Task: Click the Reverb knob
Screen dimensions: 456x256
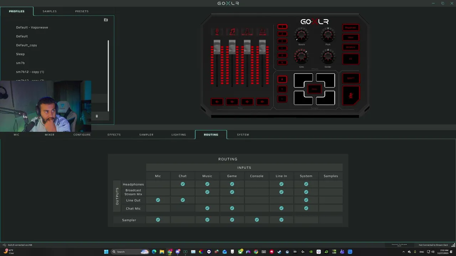Action: tap(302, 35)
